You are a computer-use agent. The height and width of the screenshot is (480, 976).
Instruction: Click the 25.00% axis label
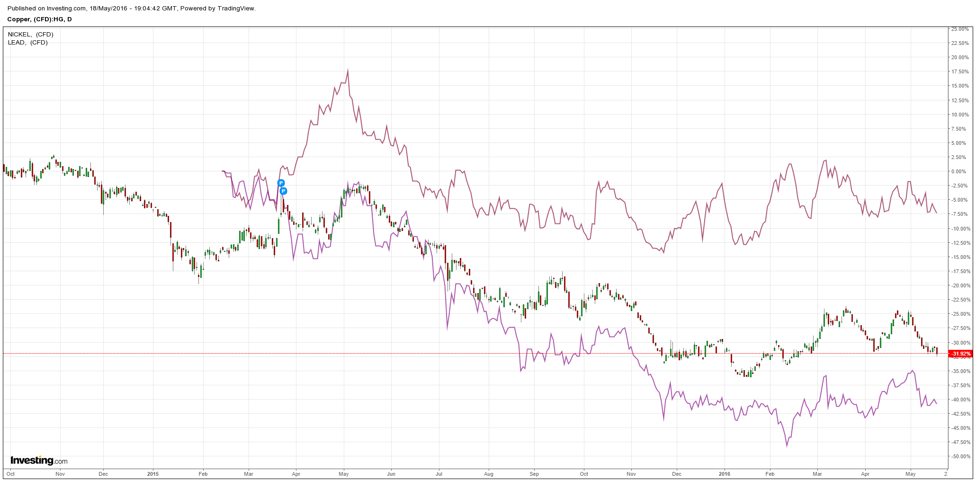[960, 29]
